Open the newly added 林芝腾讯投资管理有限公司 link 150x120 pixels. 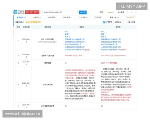point(111,49)
